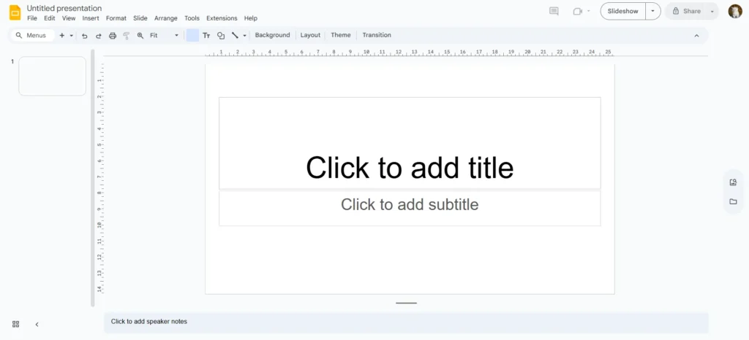749x340 pixels.
Task: Open the File menu
Action: coord(32,18)
